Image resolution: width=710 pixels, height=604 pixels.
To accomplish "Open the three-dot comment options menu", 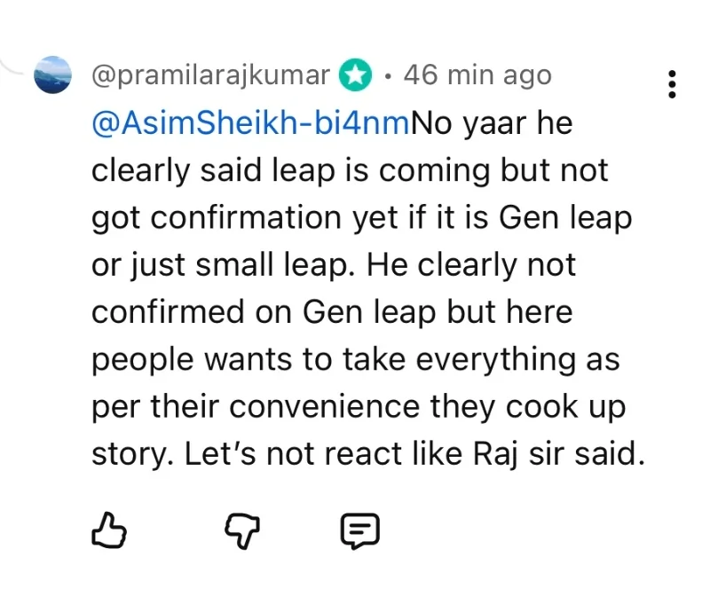I will tap(672, 83).
